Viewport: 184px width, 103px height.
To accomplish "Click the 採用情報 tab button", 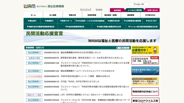I will tap(117, 10).
